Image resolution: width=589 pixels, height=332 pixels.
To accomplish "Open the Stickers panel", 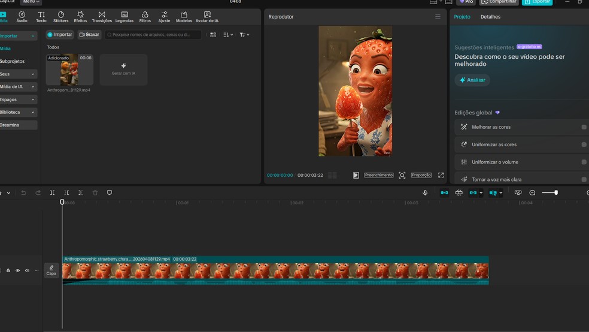I will (60, 17).
